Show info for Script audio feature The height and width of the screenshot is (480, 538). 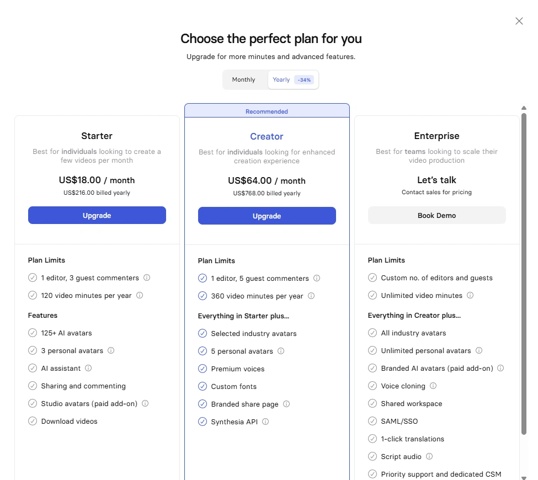[x=430, y=456]
